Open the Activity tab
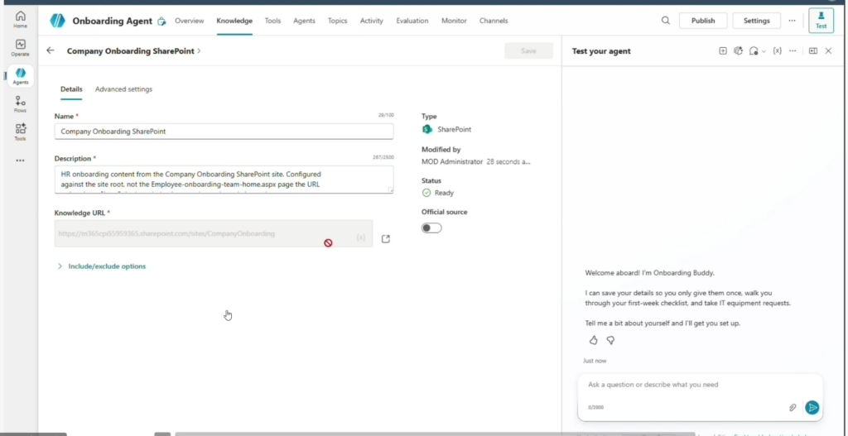Screen dimensions: 848x436 [x=372, y=21]
